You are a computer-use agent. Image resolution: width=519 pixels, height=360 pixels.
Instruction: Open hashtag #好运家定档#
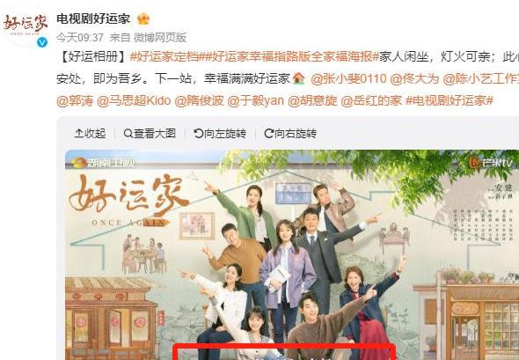coord(164,57)
